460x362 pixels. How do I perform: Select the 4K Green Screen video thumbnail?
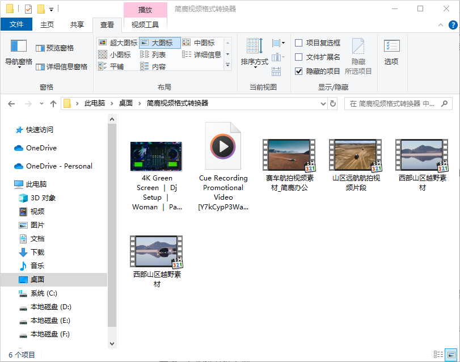(155, 157)
